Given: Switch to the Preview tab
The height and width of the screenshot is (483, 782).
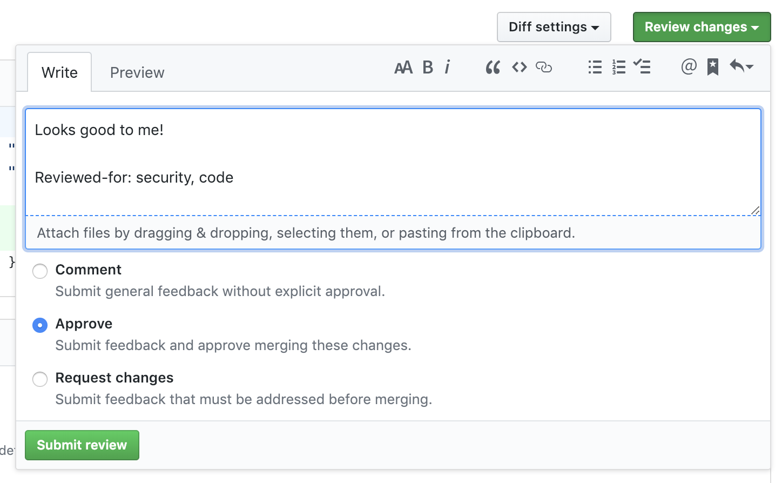Looking at the screenshot, I should 137,72.
